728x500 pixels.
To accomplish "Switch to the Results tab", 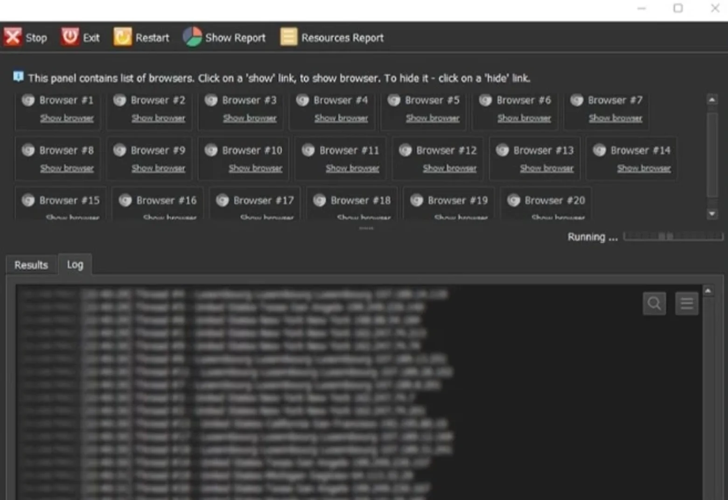I will coord(31,265).
